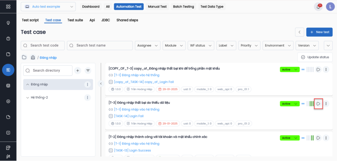Image resolution: width=337 pixels, height=161 pixels.
Task: Open the [TASK-14] Login Fail link
Action: point(129,116)
